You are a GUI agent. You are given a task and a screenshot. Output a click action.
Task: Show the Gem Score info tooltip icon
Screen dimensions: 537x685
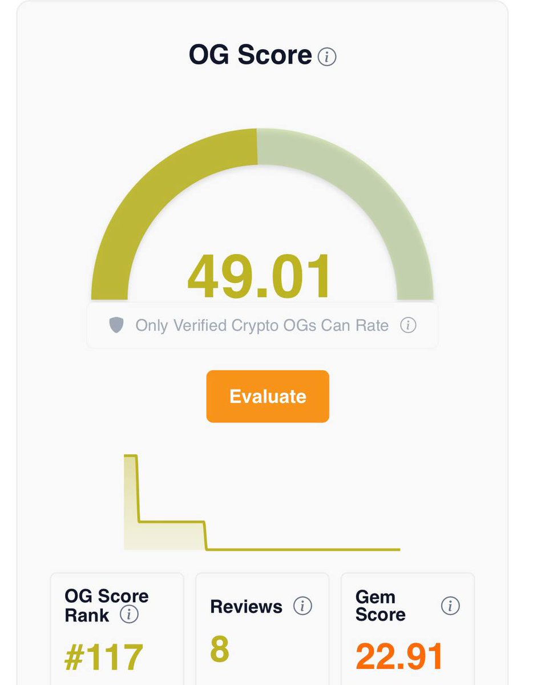tap(450, 606)
